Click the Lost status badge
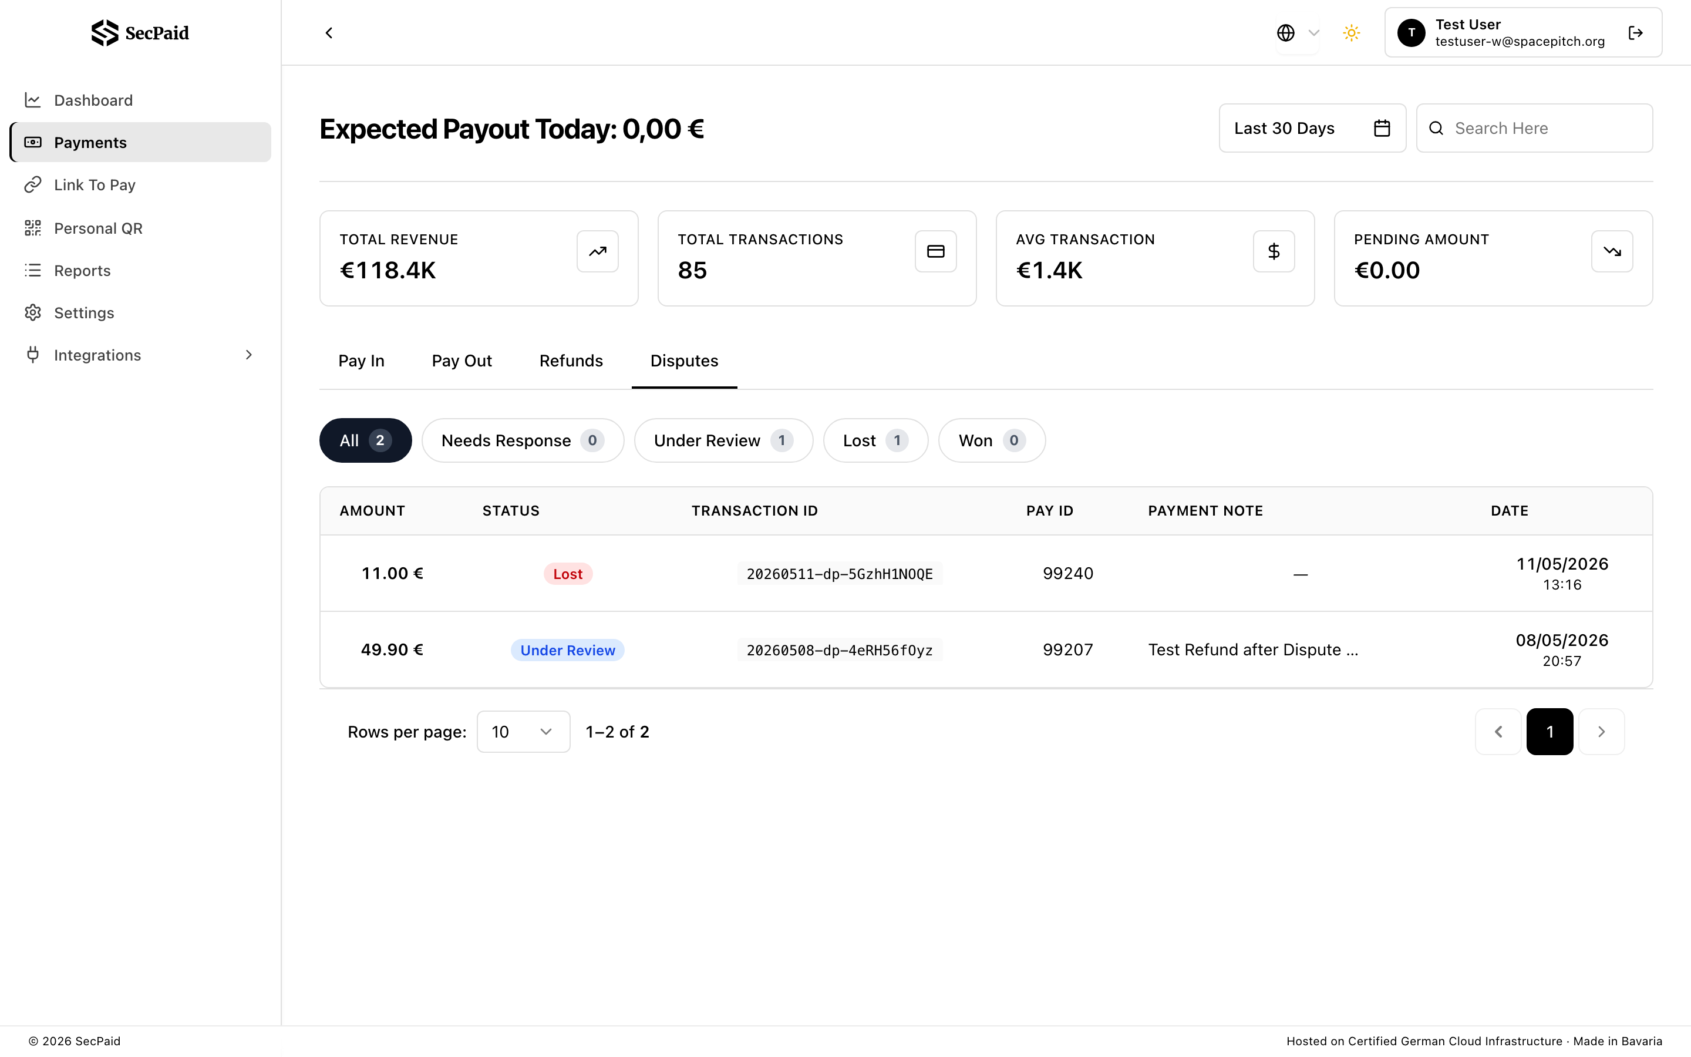Screen dimensions: 1691x1057 568,574
